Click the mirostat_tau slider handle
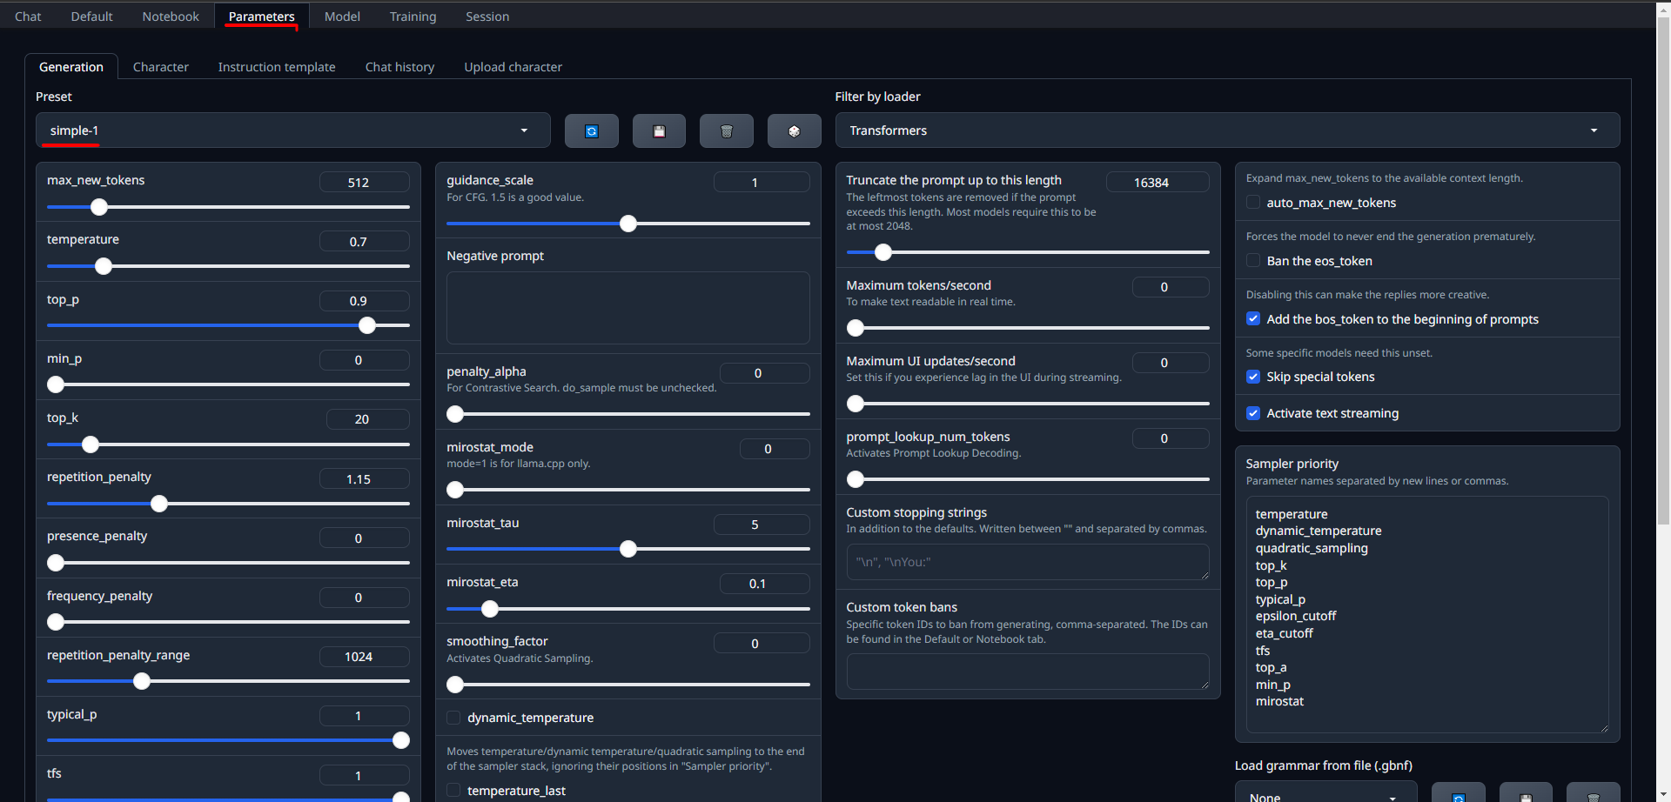 (x=628, y=549)
